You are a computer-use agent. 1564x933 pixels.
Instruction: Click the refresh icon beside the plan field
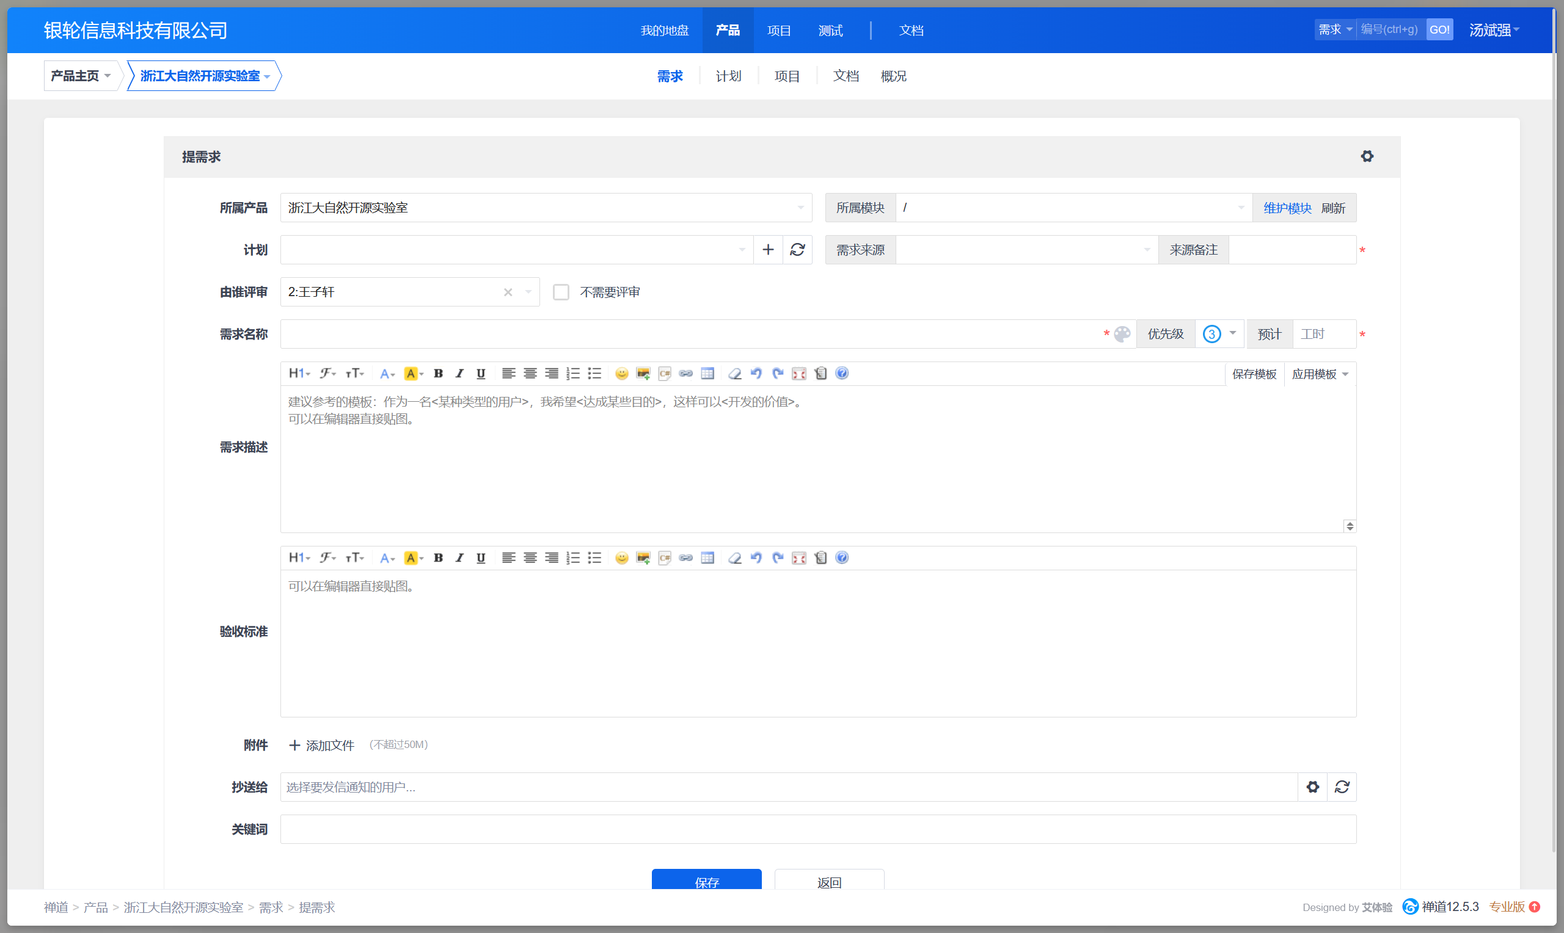(x=797, y=250)
